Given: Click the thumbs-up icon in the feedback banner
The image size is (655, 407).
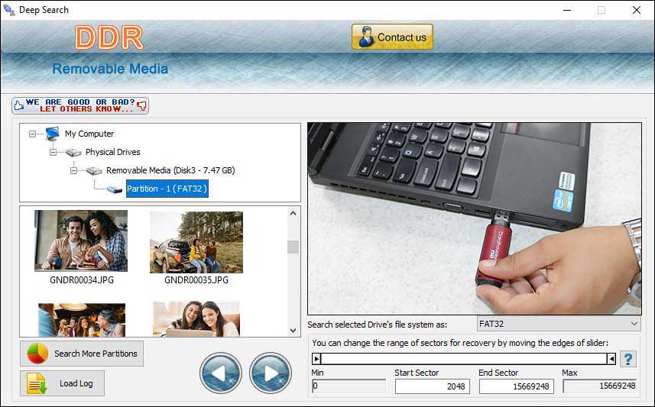Looking at the screenshot, I should (x=19, y=105).
